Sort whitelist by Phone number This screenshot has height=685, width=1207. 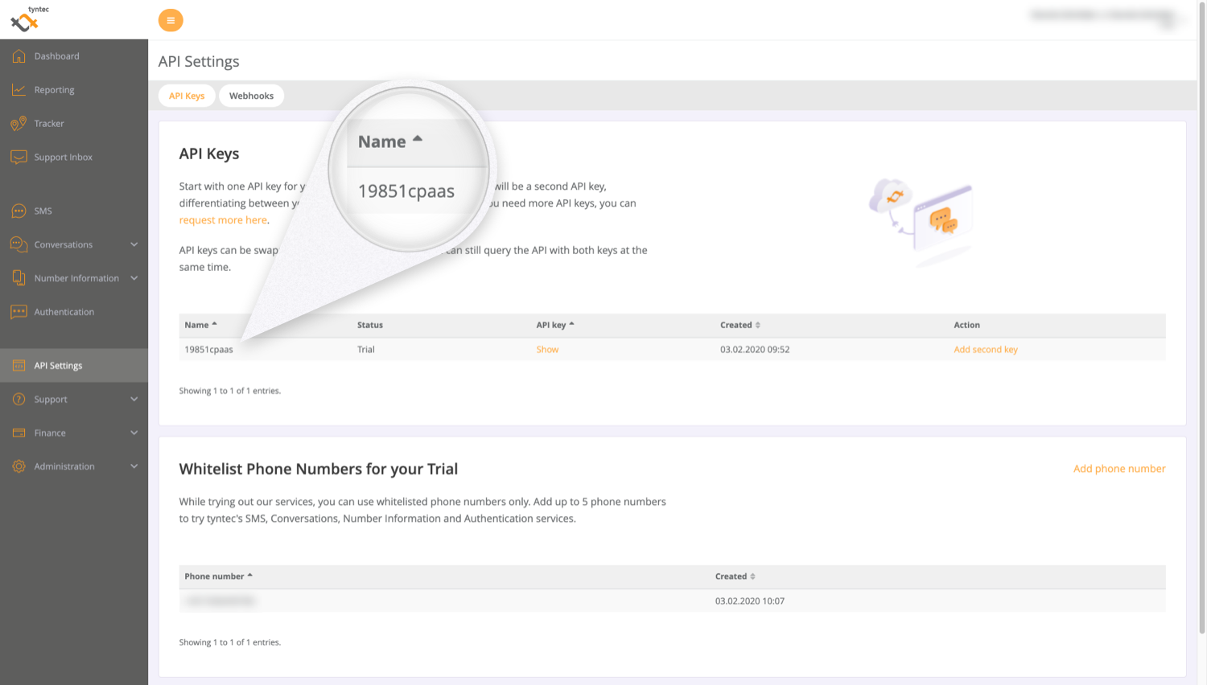[x=219, y=576]
